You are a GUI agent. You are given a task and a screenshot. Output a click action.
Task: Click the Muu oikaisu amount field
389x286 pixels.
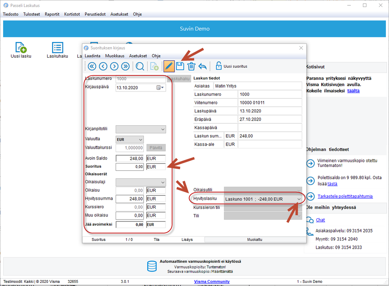click(x=130, y=216)
